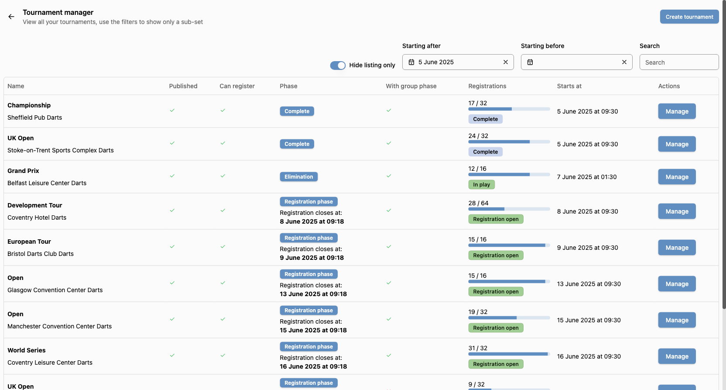Click the World Series tournament name
The height and width of the screenshot is (390, 726).
[27, 350]
